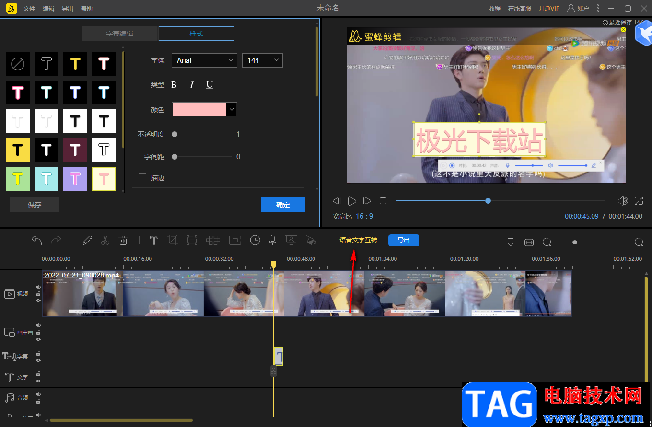Open the pencil edit tool
Screen dimensions: 652x427
(x=87, y=240)
